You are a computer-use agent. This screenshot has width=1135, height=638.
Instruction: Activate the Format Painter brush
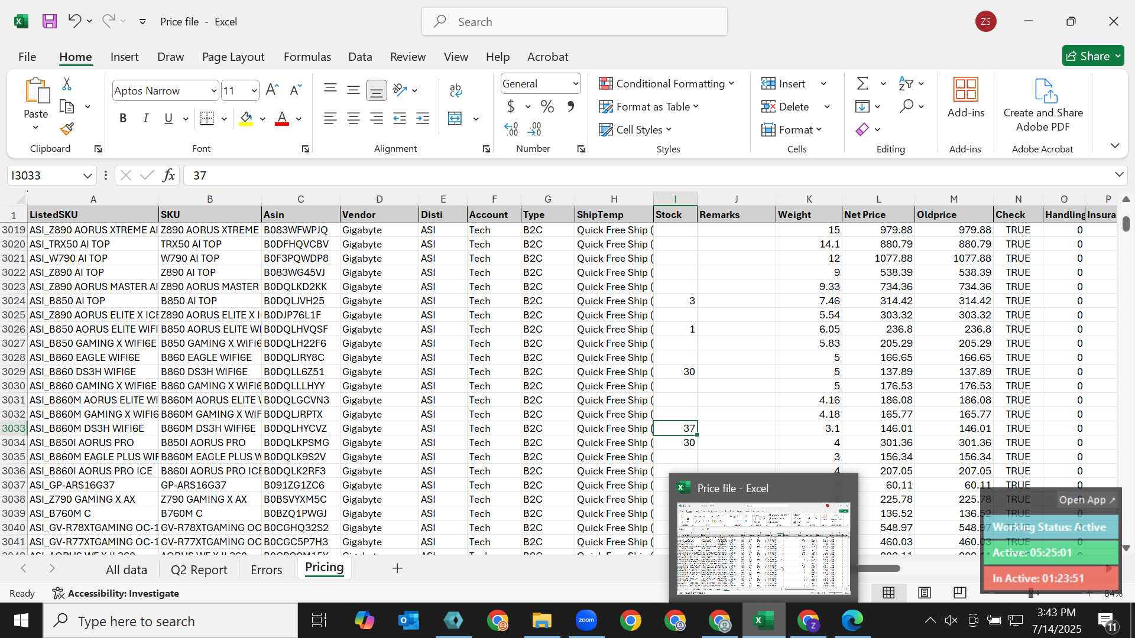coord(67,129)
